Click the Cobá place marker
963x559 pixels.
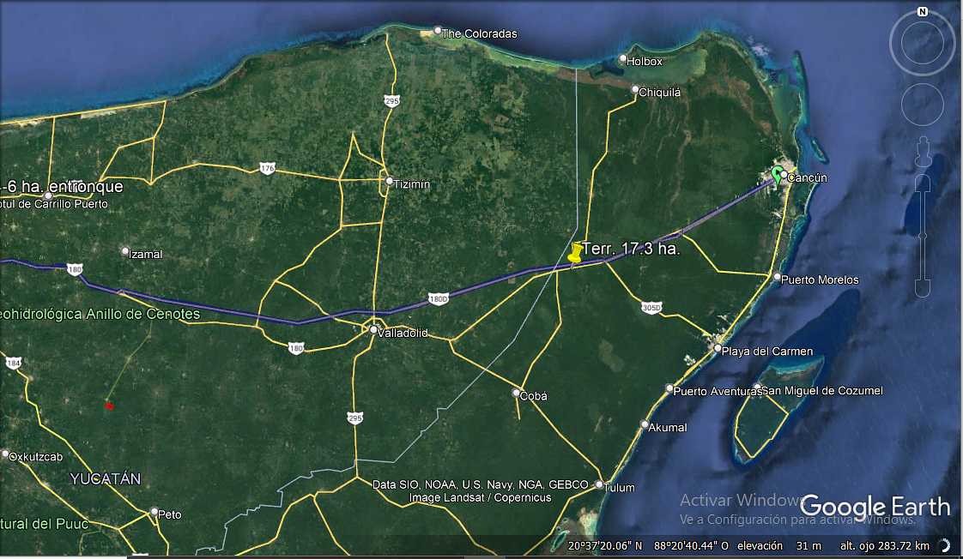point(516,393)
